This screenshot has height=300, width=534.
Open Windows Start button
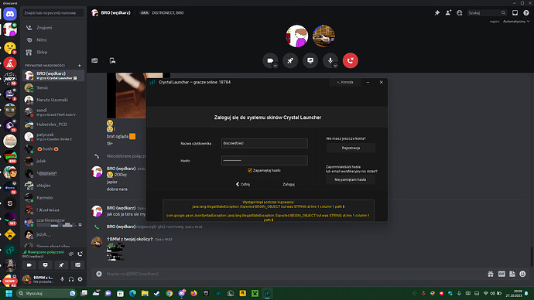(9, 293)
